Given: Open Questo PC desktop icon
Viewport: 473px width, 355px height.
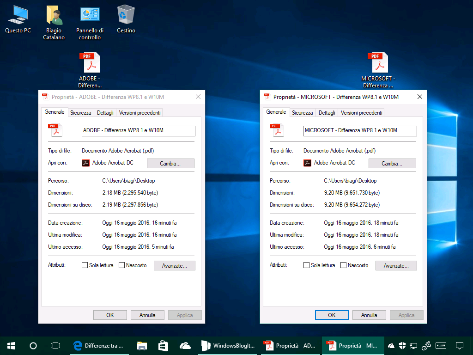Looking at the screenshot, I should coord(18,19).
